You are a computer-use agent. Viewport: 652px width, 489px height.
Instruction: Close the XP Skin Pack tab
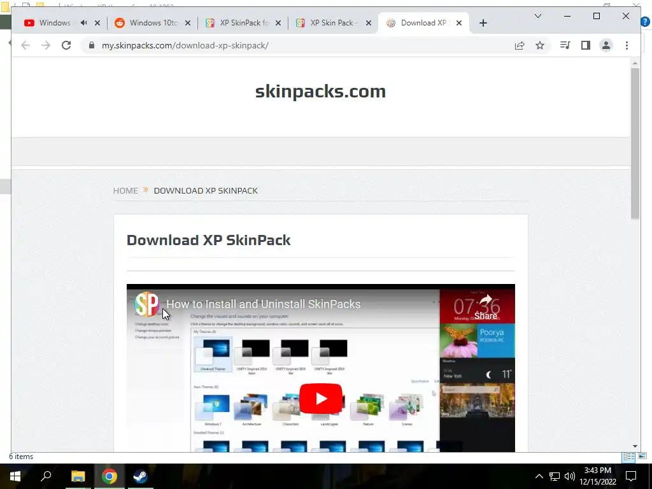369,23
